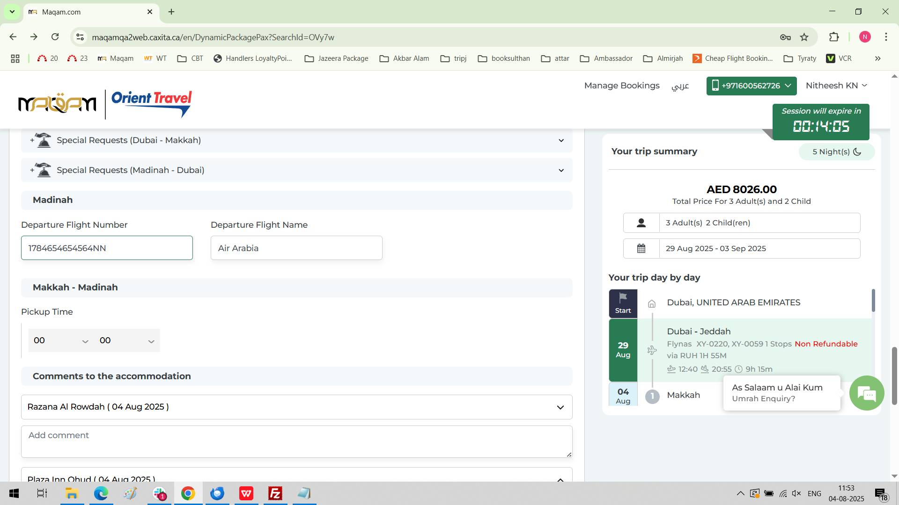Expand Special Requests (Dubai - Makkah)

coord(561,140)
